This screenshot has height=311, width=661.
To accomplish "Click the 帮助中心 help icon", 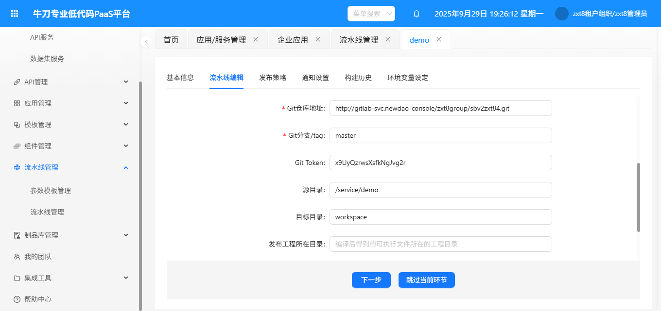I will [17, 299].
